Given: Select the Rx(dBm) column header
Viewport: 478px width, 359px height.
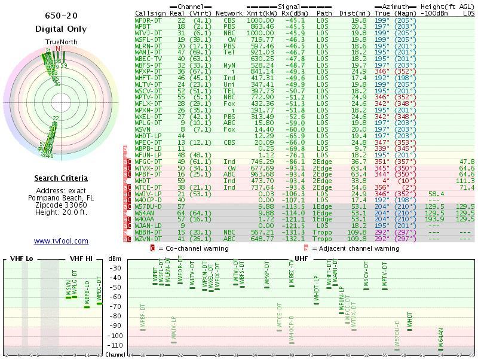Looking at the screenshot, I should 295,13.
